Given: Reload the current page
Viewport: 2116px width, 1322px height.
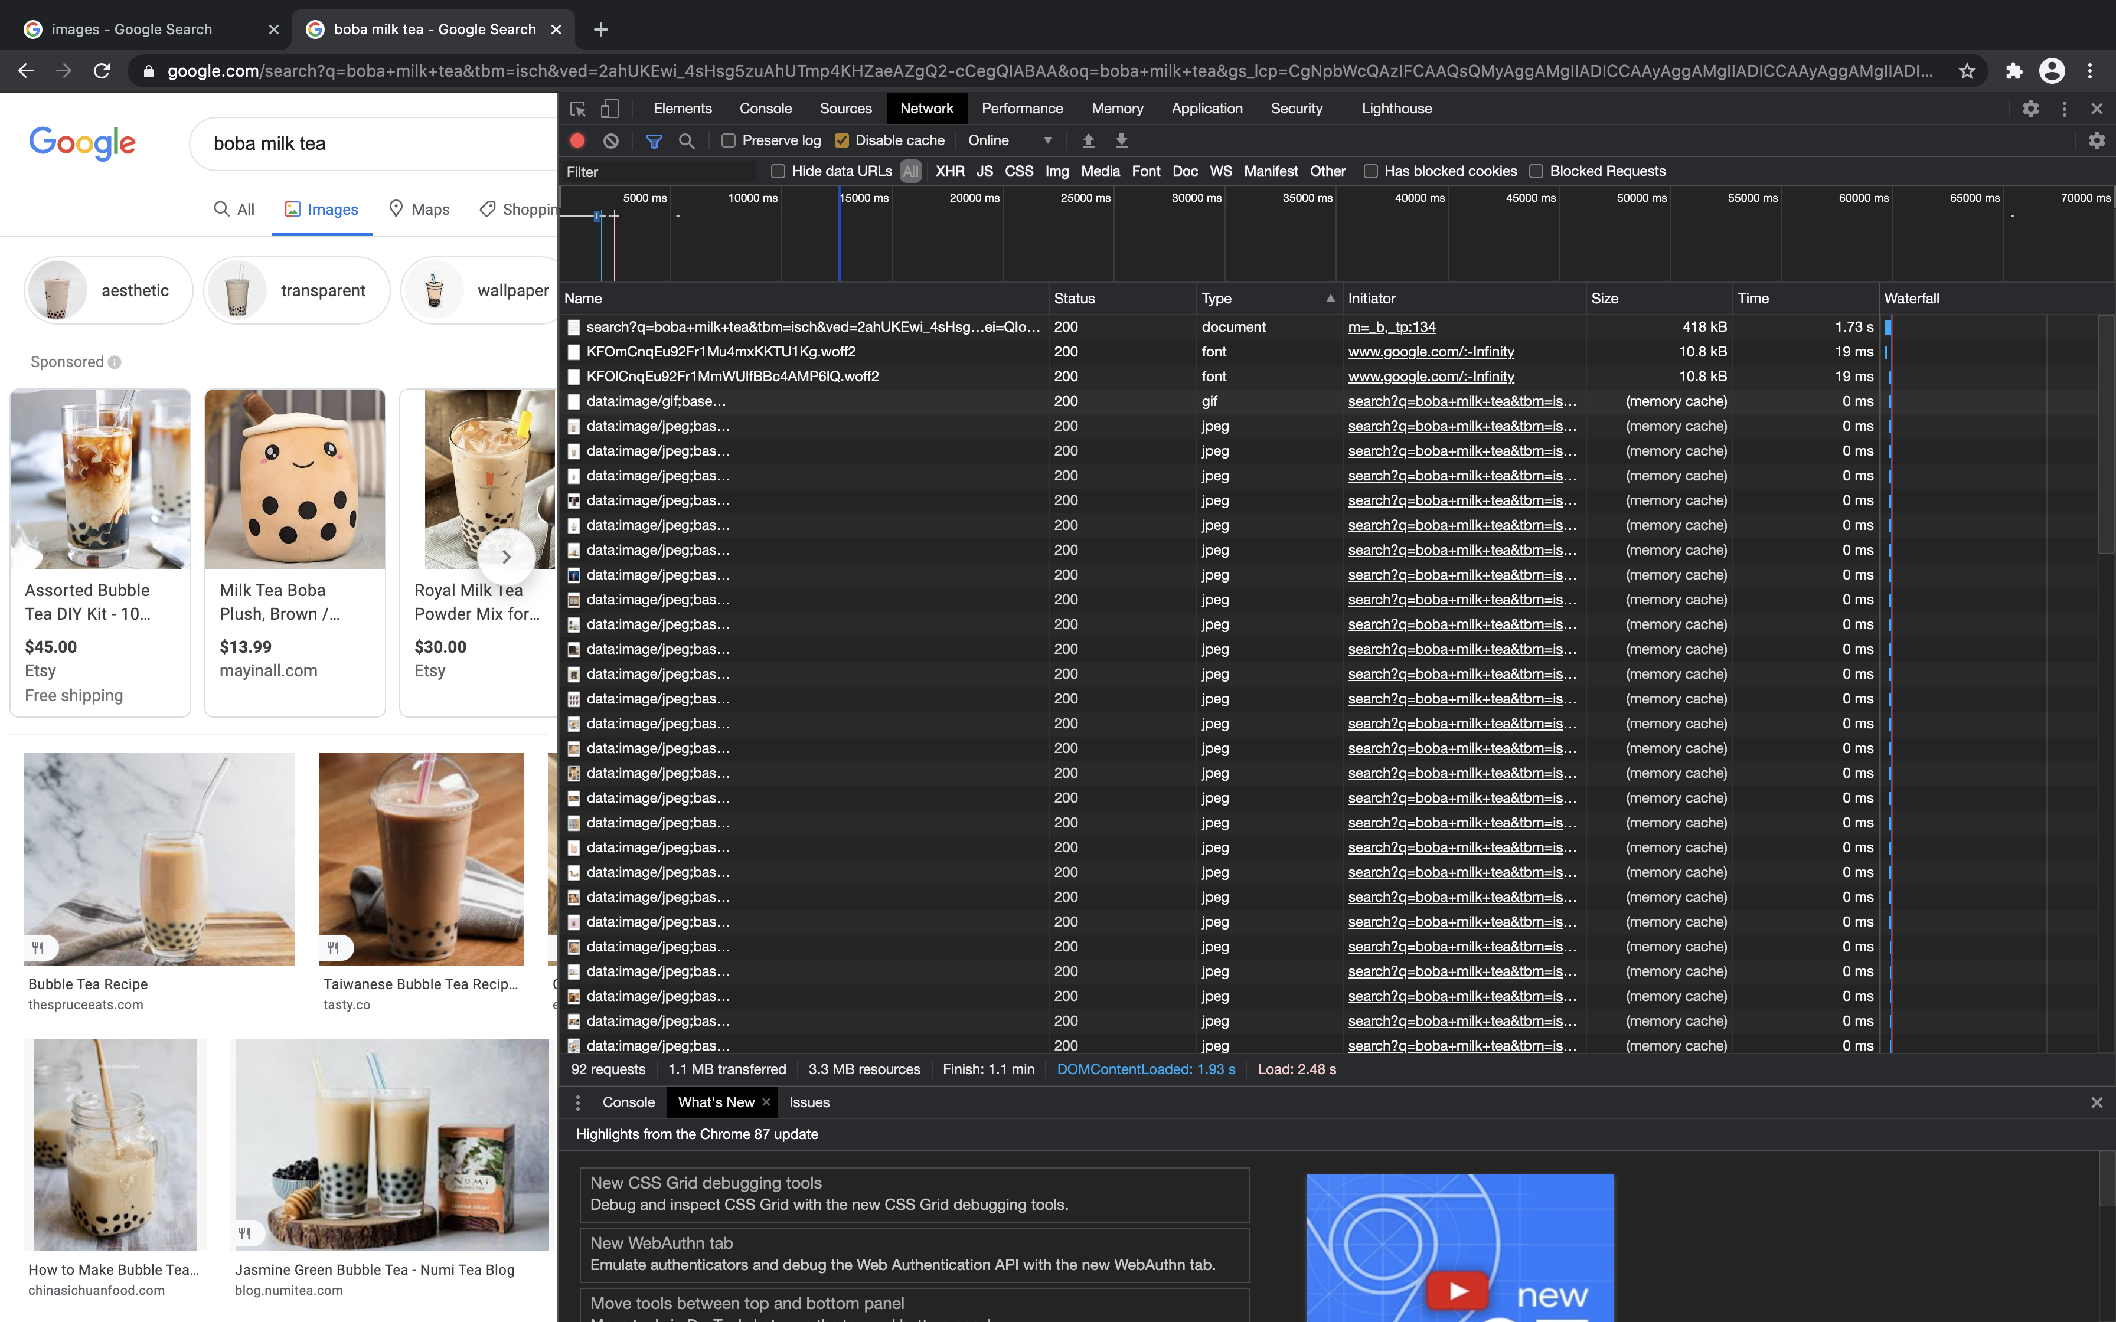Looking at the screenshot, I should point(102,71).
